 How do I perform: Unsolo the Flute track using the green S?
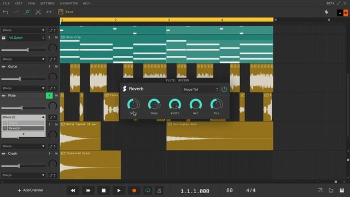pyautogui.click(x=49, y=96)
